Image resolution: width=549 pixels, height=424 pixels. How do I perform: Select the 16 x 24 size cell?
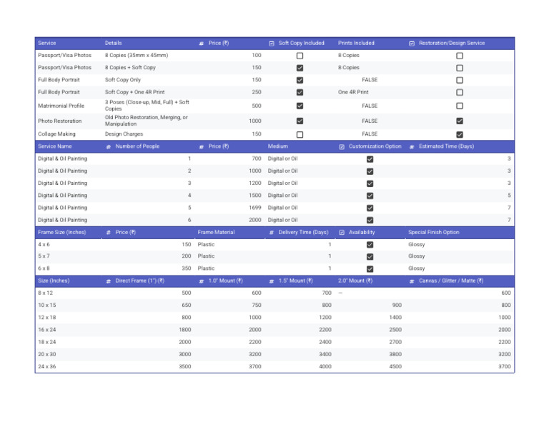point(69,330)
